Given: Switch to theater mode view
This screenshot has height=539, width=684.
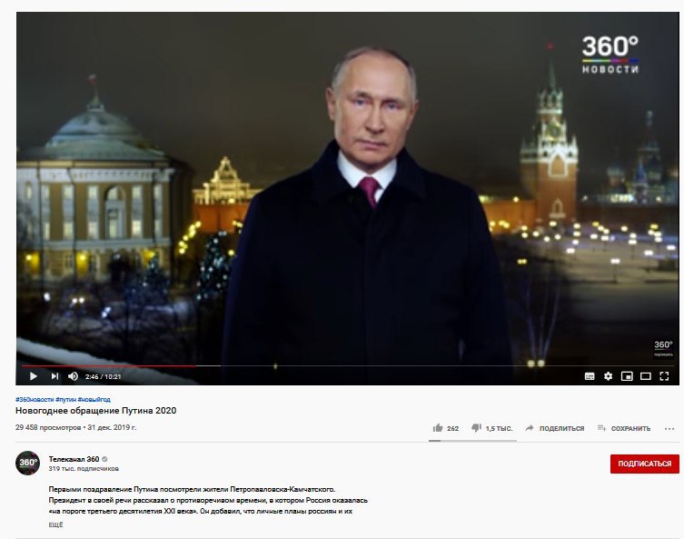Looking at the screenshot, I should tap(646, 376).
